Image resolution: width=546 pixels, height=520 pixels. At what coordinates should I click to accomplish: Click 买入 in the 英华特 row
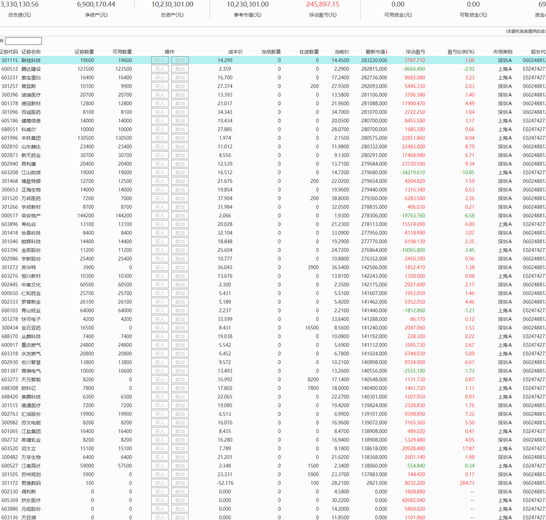click(160, 267)
